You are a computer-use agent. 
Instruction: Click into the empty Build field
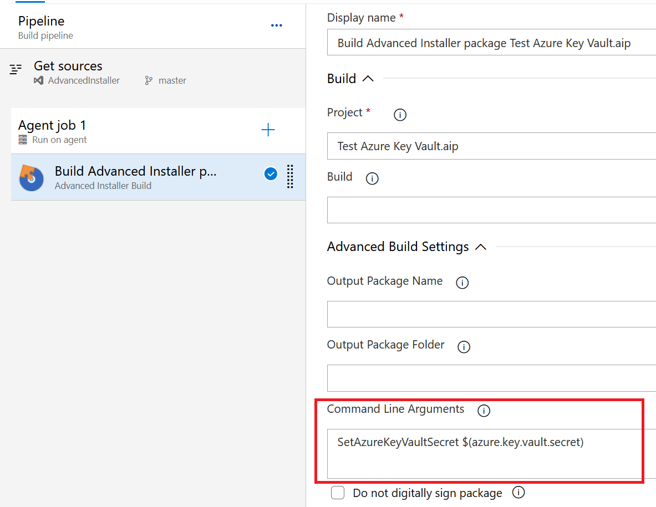(491, 210)
